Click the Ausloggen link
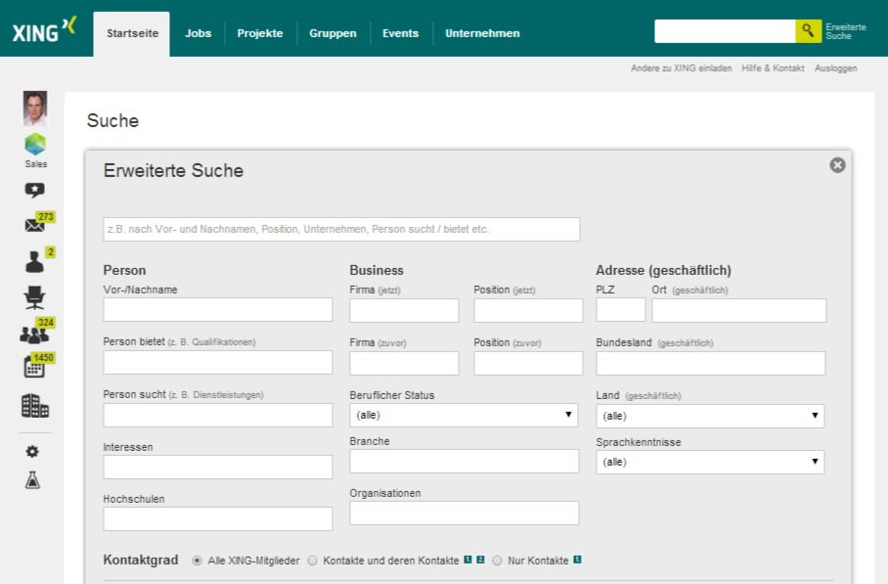 [x=835, y=68]
